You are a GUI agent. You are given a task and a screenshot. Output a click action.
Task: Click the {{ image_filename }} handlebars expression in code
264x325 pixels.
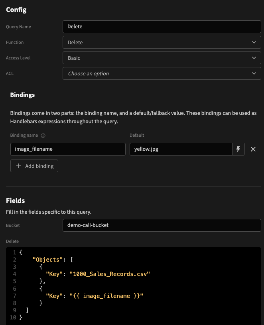point(106,295)
